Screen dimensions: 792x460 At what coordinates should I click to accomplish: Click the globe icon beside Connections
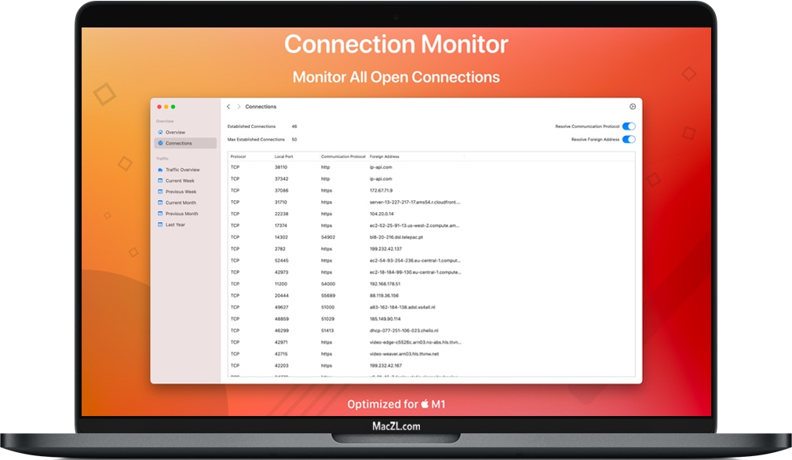coord(160,144)
